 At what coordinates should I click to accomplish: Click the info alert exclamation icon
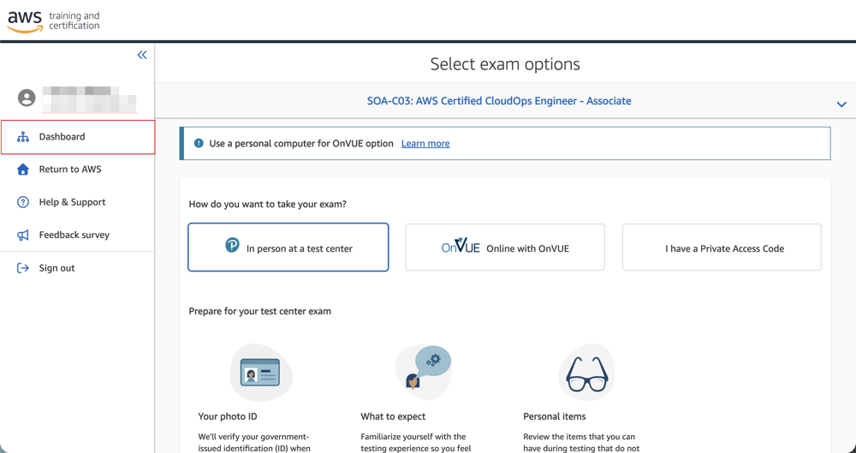pos(199,144)
